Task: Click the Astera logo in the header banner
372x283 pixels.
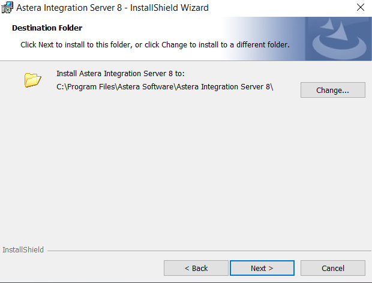Action: 338,38
